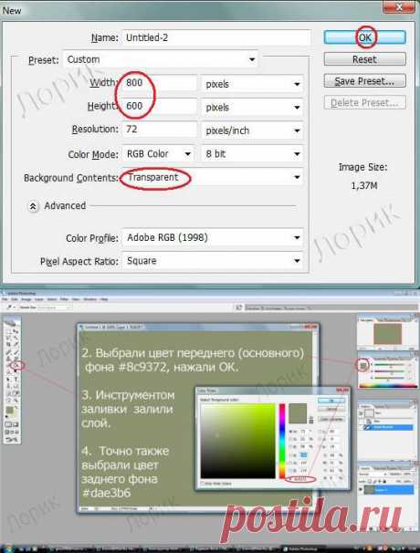Open the 8 bit depth dropdown
420x553 pixels.
[252, 154]
